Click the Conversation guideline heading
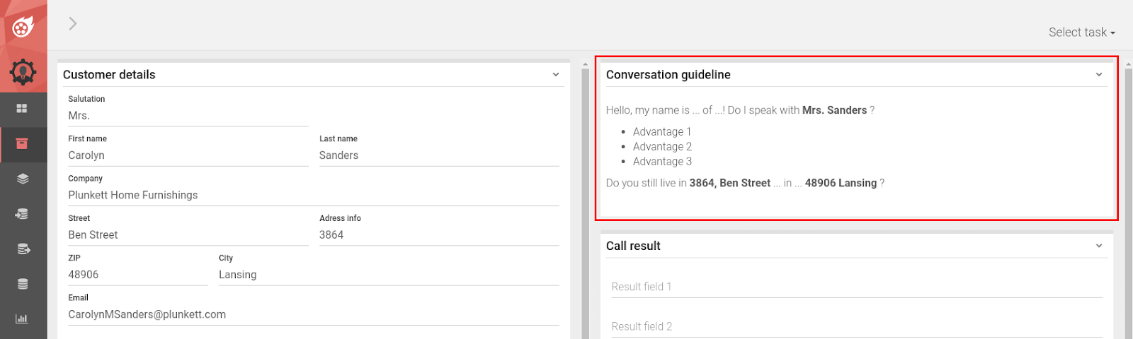Screen dimensions: 1133x339 pyautogui.click(x=668, y=74)
